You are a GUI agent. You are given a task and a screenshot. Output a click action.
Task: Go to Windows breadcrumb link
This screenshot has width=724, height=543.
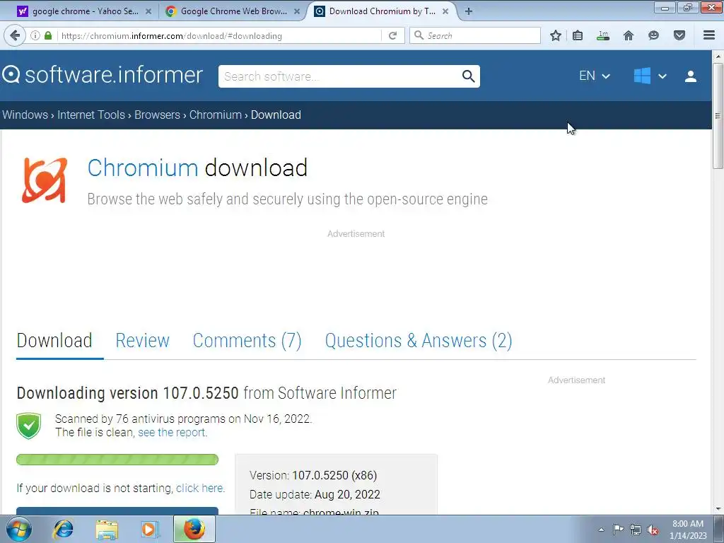tap(25, 115)
